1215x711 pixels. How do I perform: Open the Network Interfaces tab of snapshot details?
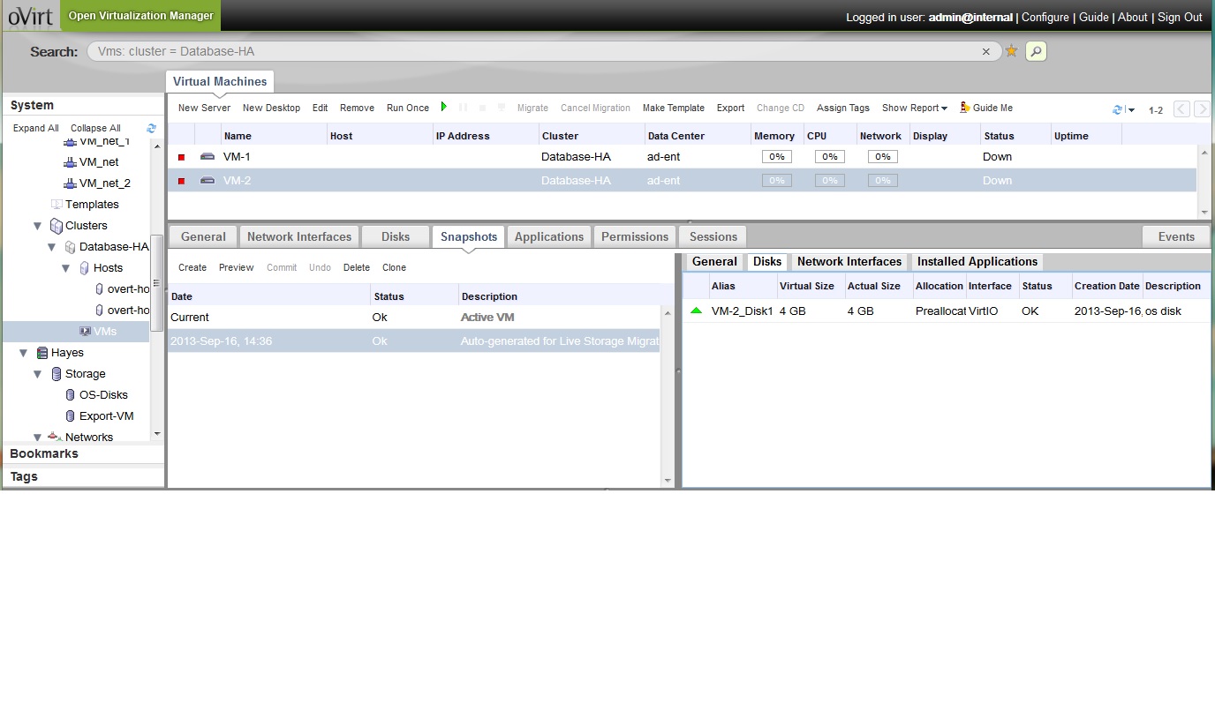coord(849,262)
